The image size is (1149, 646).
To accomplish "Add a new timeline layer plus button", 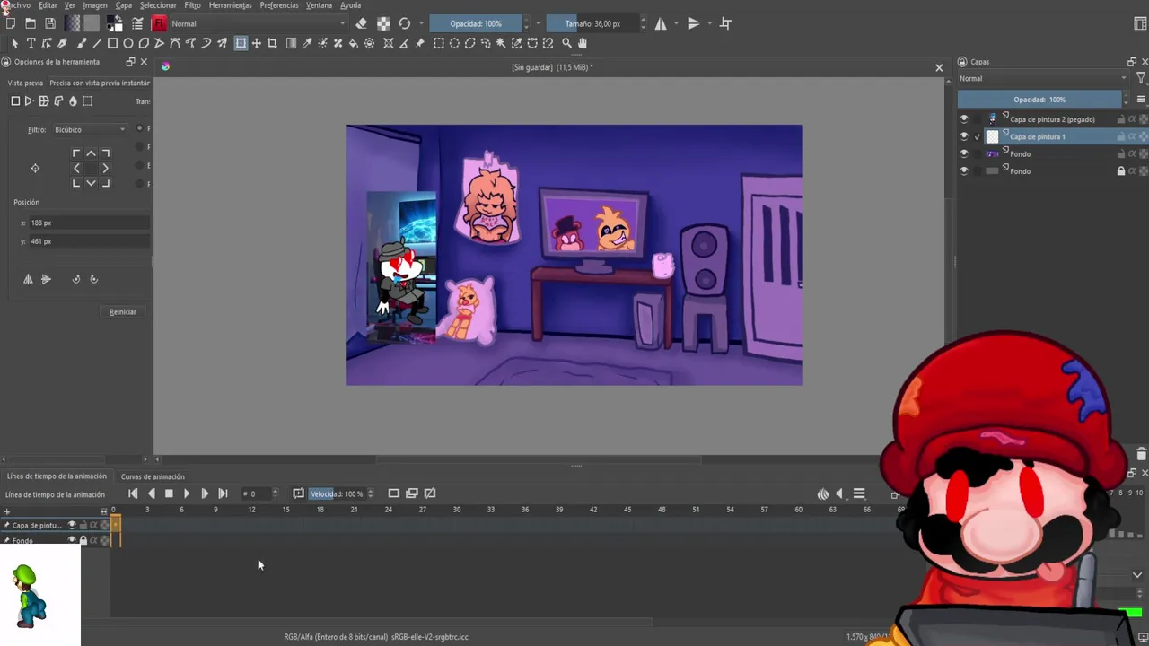I will 6,511.
